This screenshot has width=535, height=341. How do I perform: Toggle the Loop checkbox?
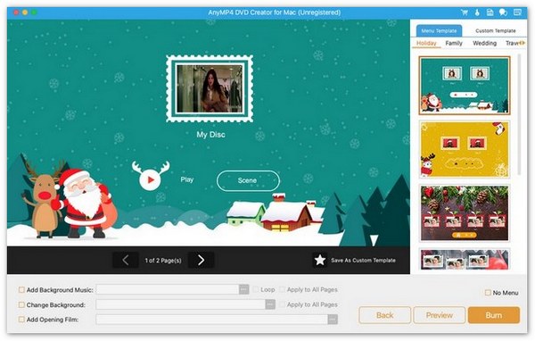256,289
